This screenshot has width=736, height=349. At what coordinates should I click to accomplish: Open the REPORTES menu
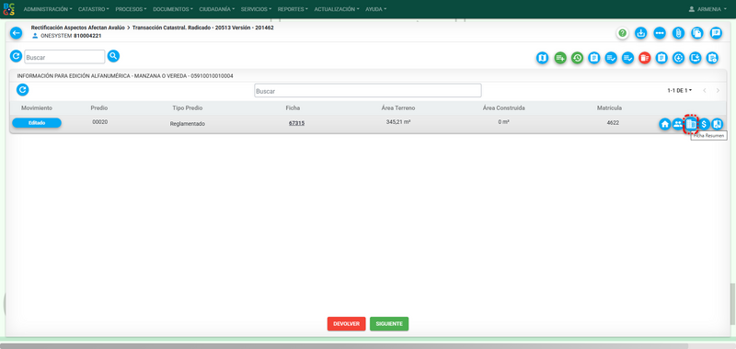[x=293, y=9]
